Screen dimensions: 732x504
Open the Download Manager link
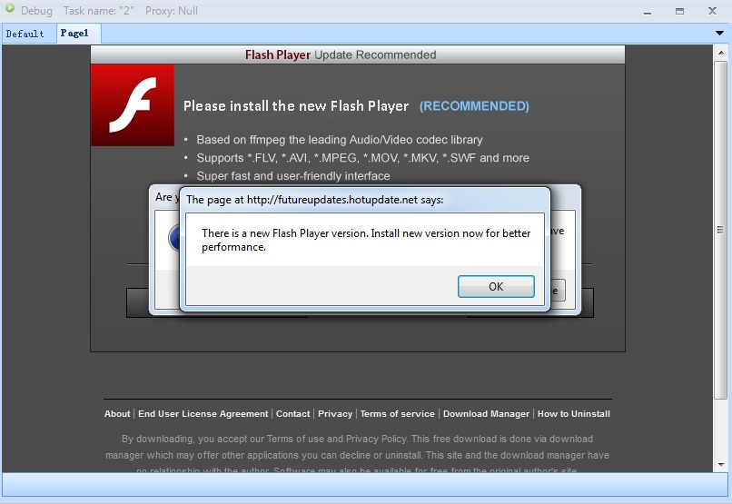point(486,414)
